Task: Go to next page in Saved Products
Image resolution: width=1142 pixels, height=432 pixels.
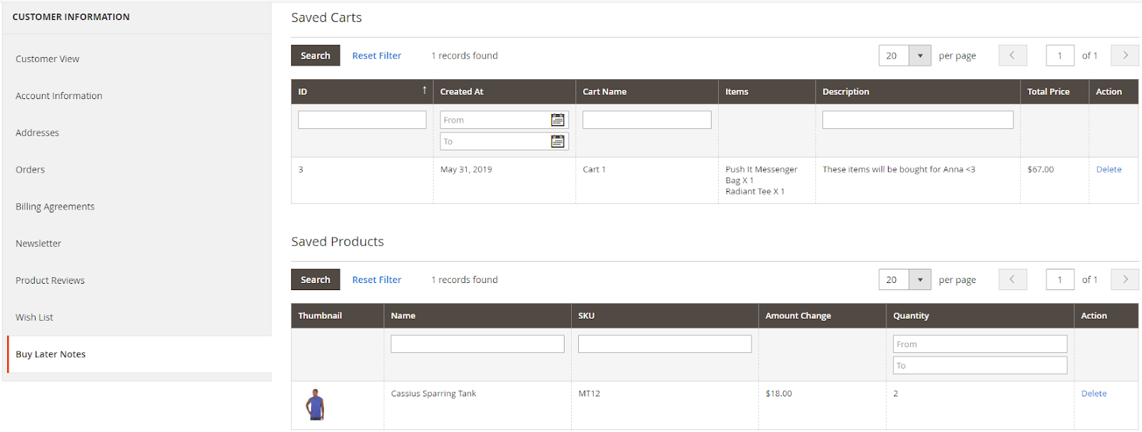Action: (x=1125, y=279)
